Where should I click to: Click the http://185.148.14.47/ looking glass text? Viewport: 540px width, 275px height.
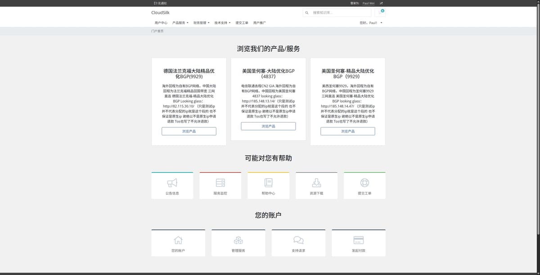(x=338, y=106)
